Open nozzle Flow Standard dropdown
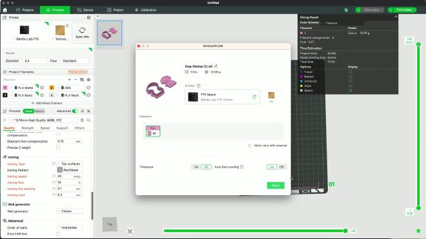 click(74, 61)
